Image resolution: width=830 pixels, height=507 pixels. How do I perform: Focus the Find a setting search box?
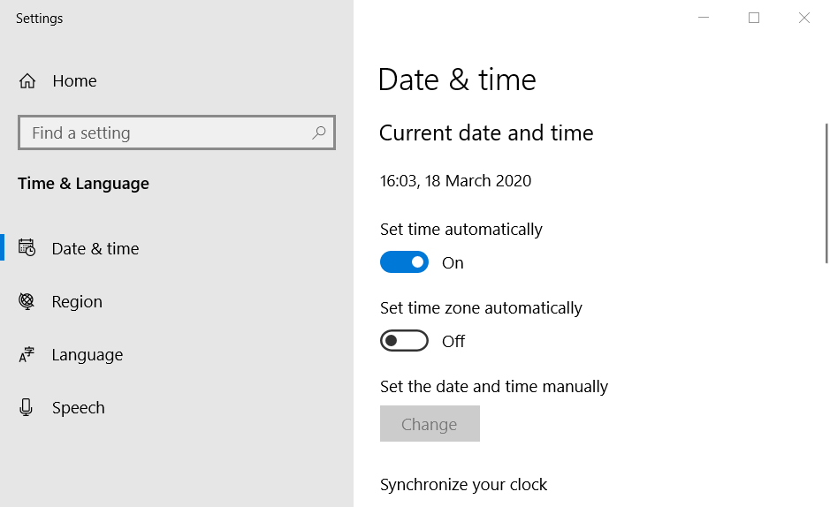pos(177,132)
